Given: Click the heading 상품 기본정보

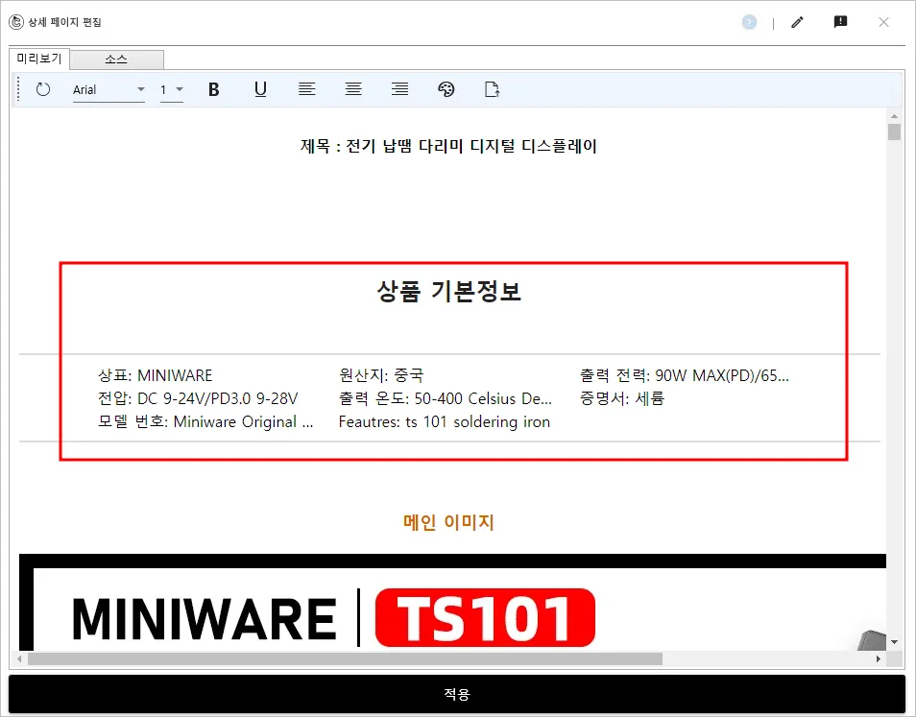Looking at the screenshot, I should pyautogui.click(x=448, y=291).
